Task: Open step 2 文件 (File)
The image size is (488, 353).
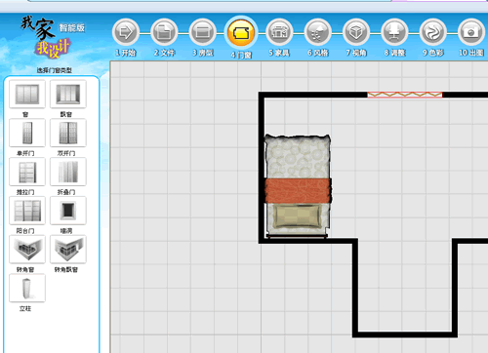Action: 164,32
